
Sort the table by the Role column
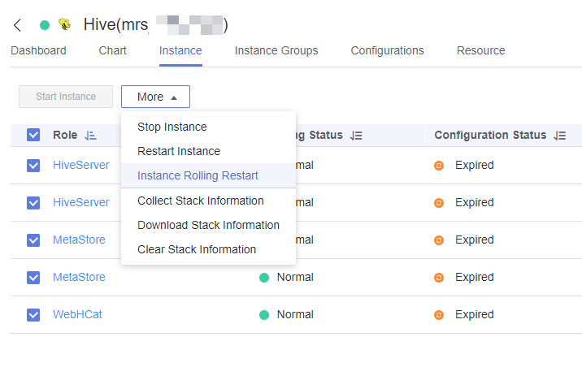(x=90, y=136)
